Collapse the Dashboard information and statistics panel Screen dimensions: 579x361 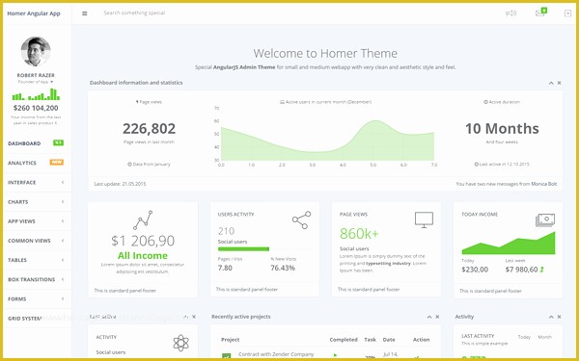tap(551, 83)
